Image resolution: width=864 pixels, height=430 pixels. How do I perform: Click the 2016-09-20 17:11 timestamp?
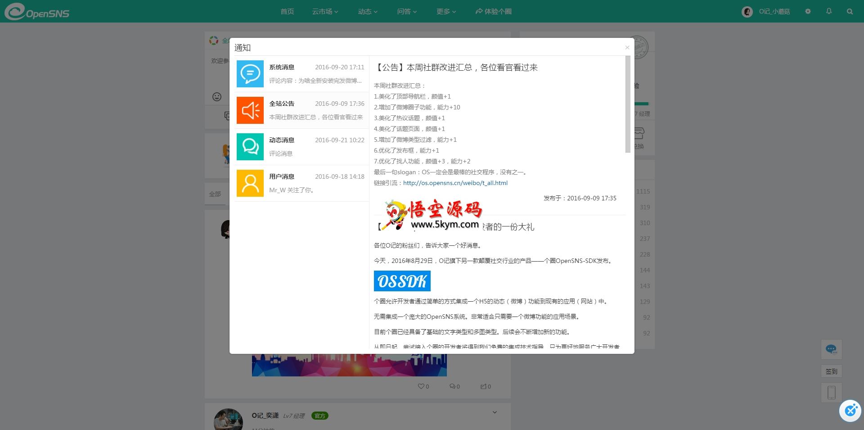point(340,67)
